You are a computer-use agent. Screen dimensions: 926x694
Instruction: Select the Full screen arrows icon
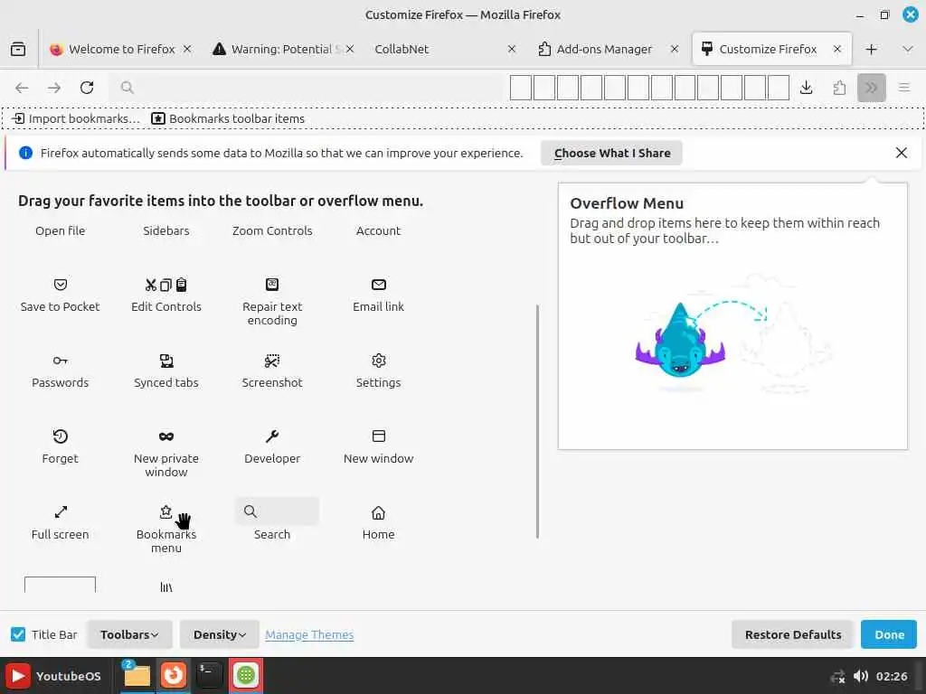coord(61,511)
